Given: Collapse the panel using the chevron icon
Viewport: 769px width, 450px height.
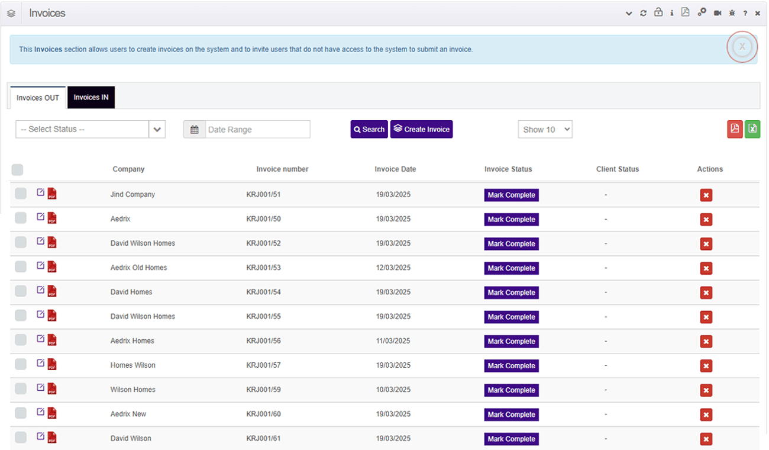Looking at the screenshot, I should (x=628, y=12).
